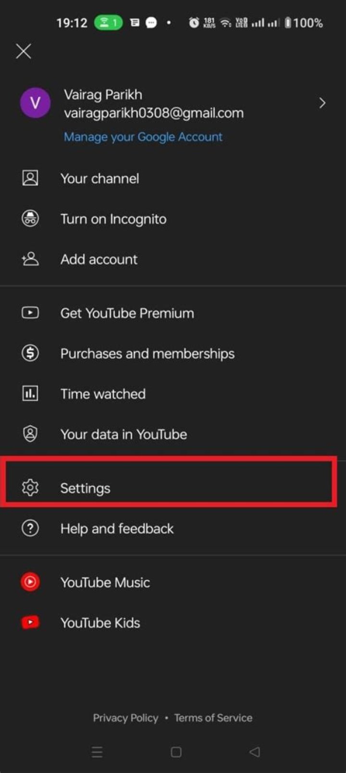Select the incognito disguise icon
Image resolution: width=346 pixels, height=773 pixels.
coord(30,219)
